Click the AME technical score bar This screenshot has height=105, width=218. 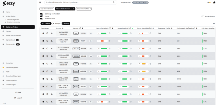(x=102, y=33)
